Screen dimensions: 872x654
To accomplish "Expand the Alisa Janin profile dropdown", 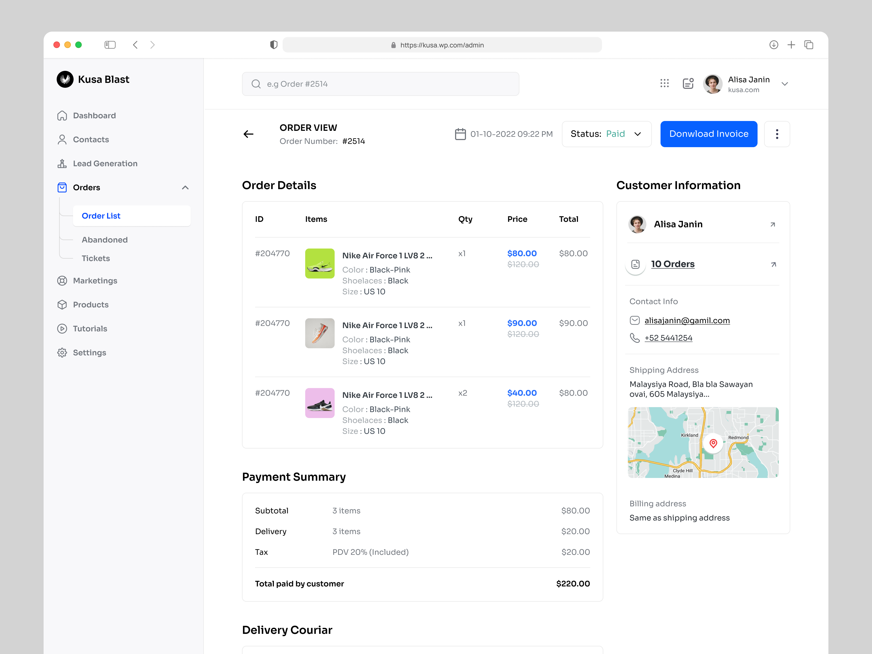I will click(x=785, y=84).
